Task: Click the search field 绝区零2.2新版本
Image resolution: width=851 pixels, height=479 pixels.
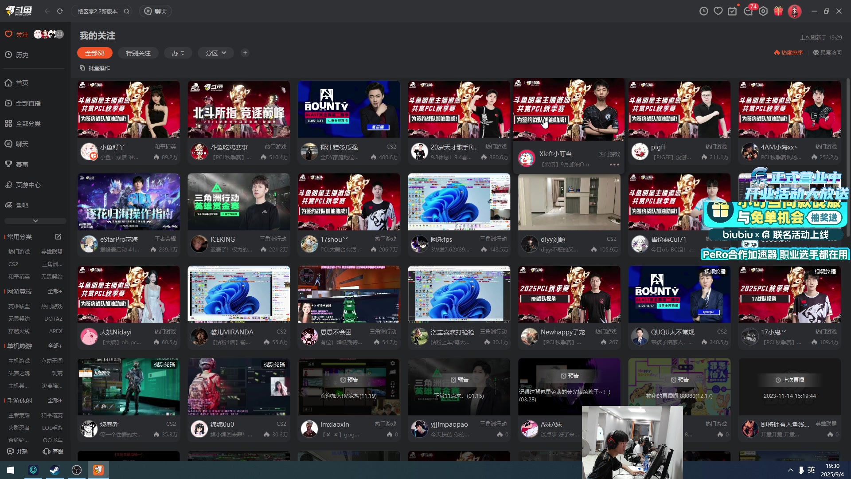Action: tap(98, 11)
